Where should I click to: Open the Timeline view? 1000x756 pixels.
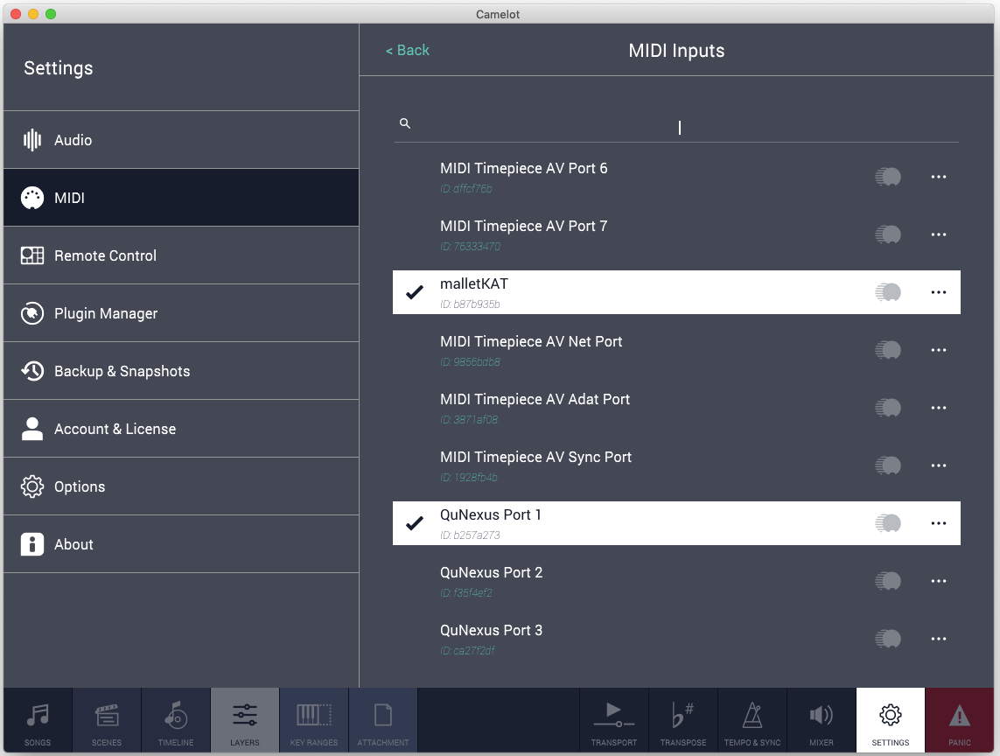tap(175, 719)
